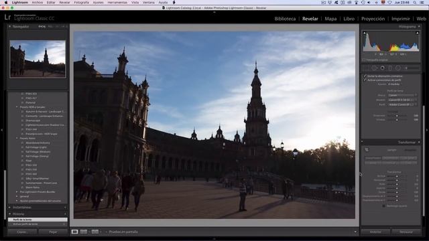The image size is (429, 241).
Task: Switch to the Proyección module
Action: (373, 19)
